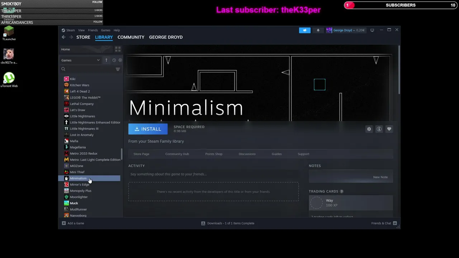Open Friends & Chat grid icon

(395, 223)
